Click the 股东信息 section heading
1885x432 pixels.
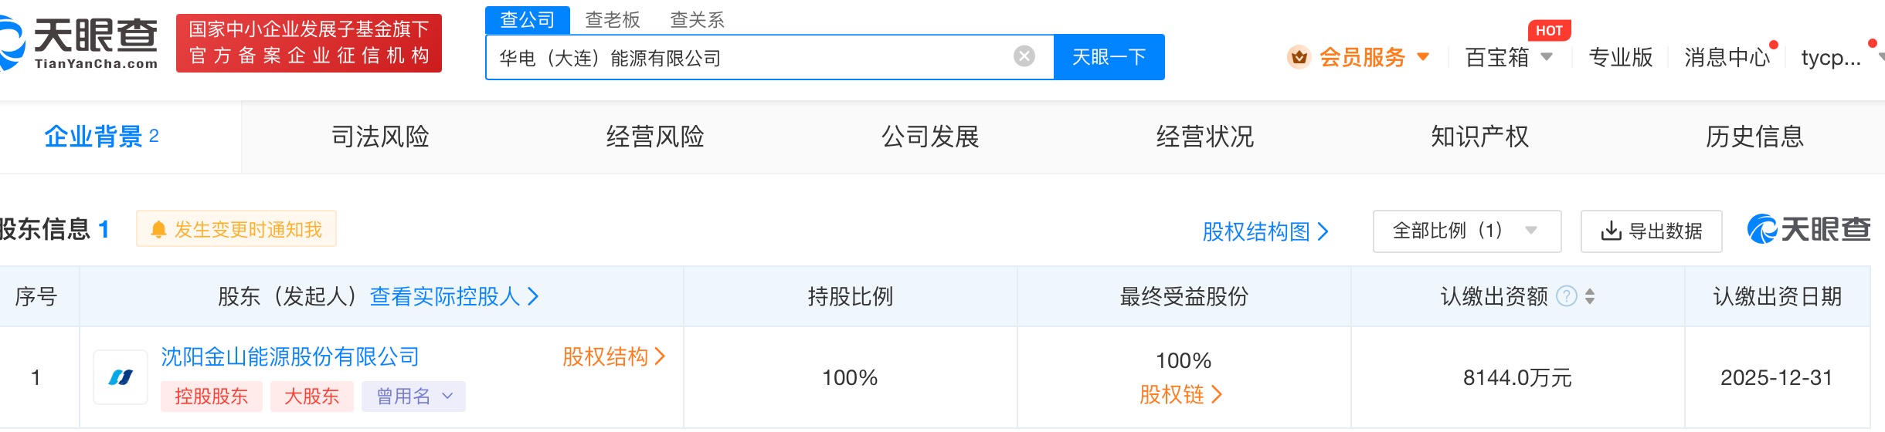[54, 229]
